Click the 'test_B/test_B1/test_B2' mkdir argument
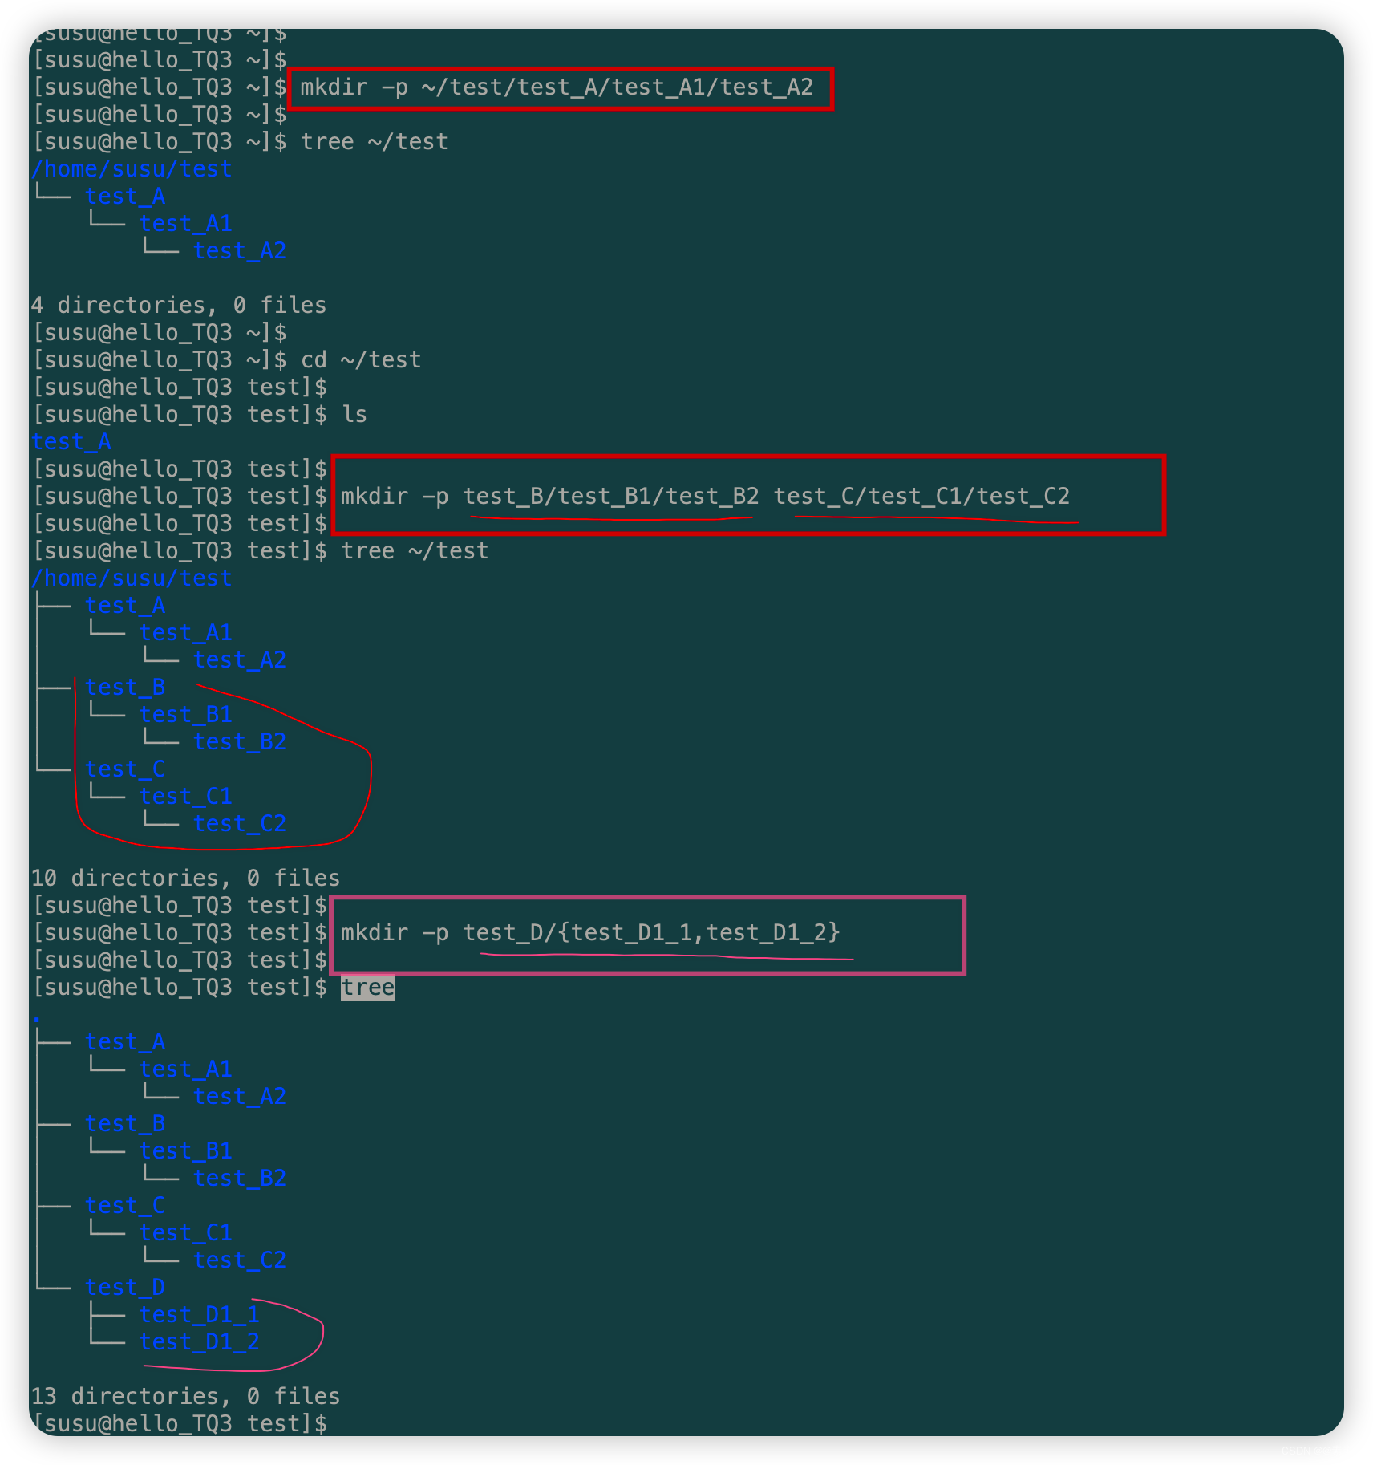Screen dimensions: 1373x1465 [x=611, y=497]
